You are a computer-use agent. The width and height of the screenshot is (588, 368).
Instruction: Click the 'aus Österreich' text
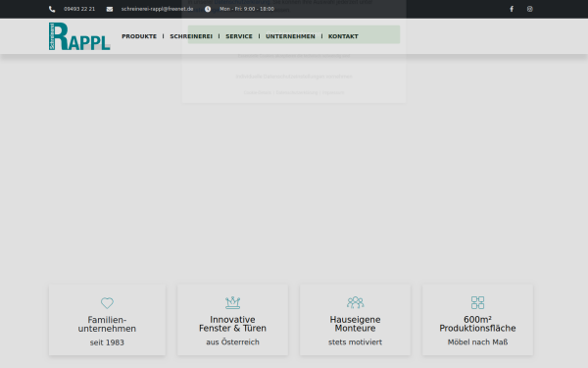click(x=232, y=342)
